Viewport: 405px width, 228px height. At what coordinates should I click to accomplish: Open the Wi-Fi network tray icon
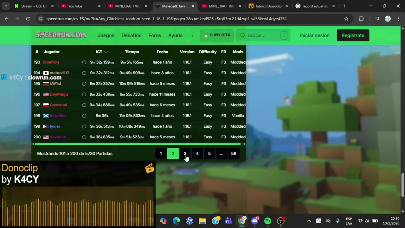point(360,221)
